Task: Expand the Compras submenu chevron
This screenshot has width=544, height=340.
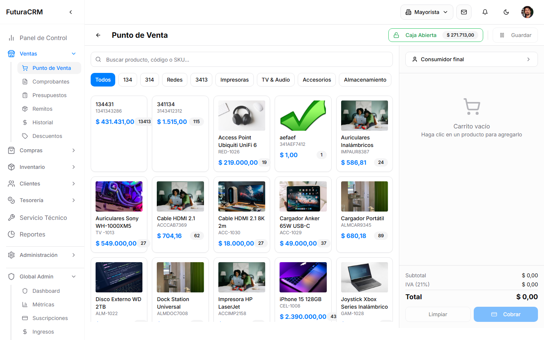Action: (x=74, y=150)
